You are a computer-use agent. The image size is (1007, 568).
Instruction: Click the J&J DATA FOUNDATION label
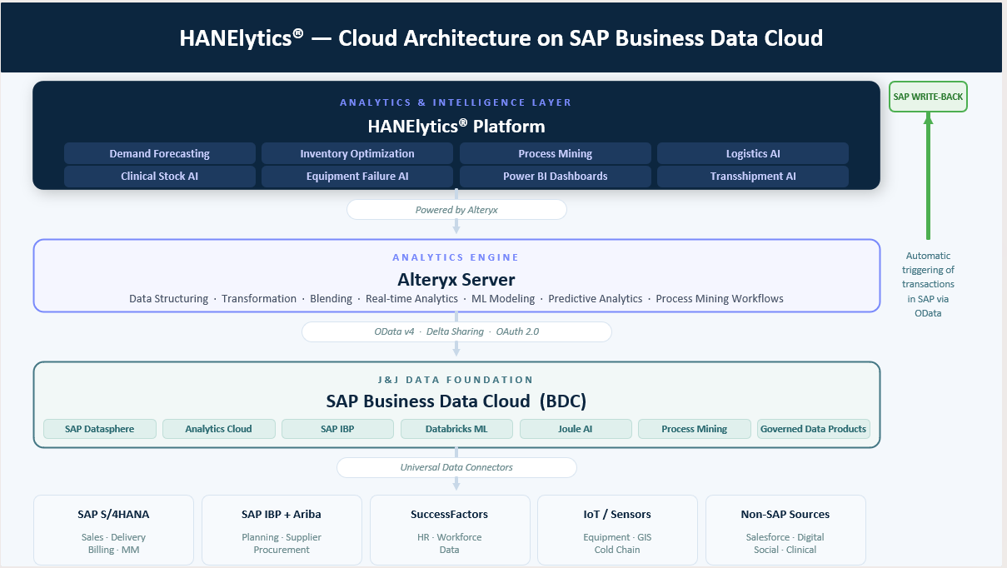coord(456,380)
